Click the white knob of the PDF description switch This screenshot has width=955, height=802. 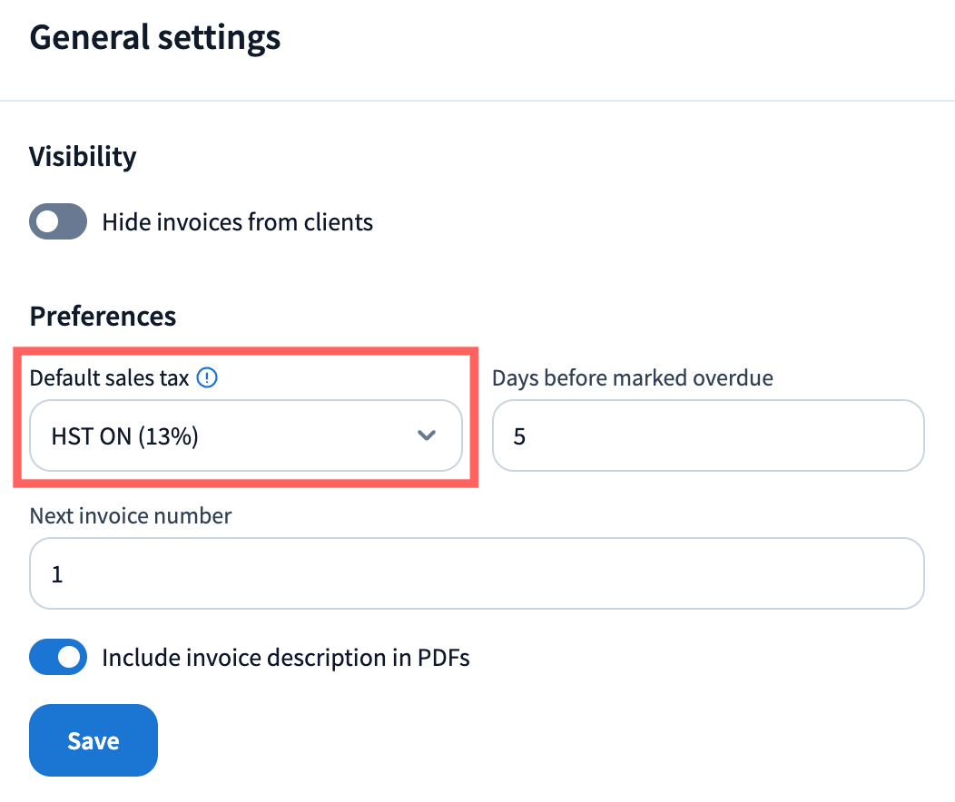[71, 658]
